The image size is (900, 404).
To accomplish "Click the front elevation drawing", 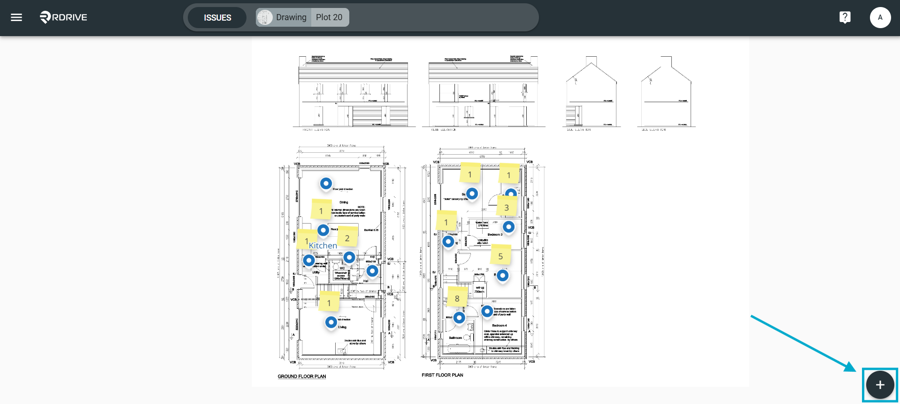I will pyautogui.click(x=354, y=93).
